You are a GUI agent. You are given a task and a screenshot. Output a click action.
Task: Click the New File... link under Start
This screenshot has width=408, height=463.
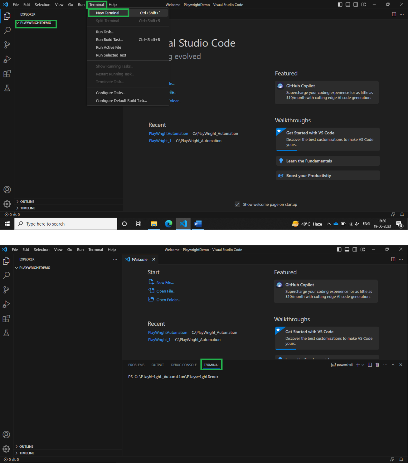click(165, 283)
